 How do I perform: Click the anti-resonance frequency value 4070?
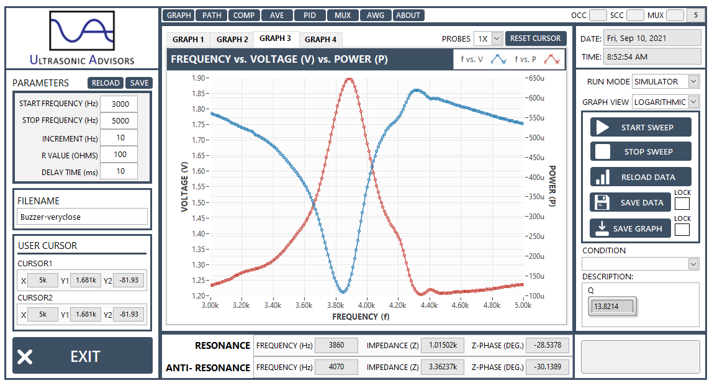[336, 367]
